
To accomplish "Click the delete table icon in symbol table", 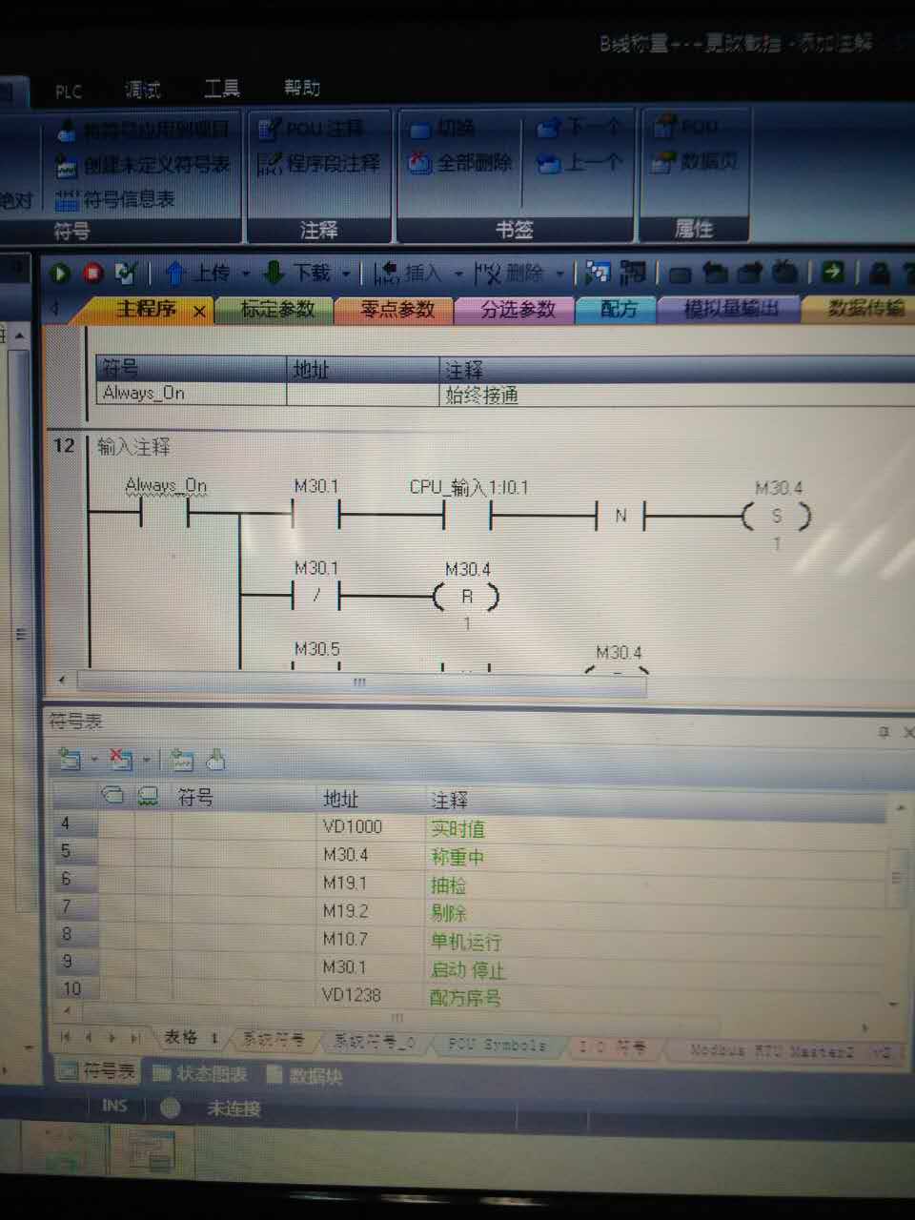I will click(x=120, y=760).
